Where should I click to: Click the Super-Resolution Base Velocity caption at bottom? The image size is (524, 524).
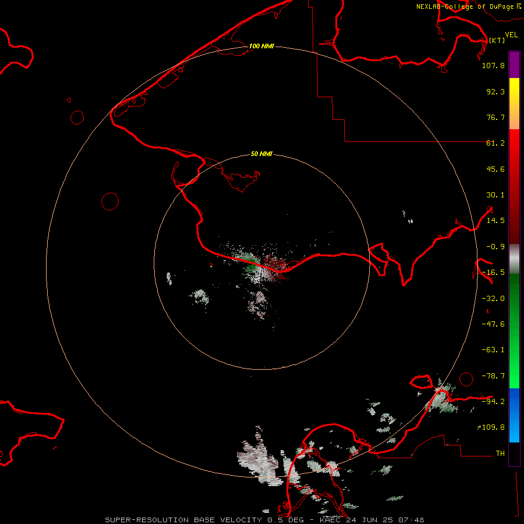[x=265, y=520]
